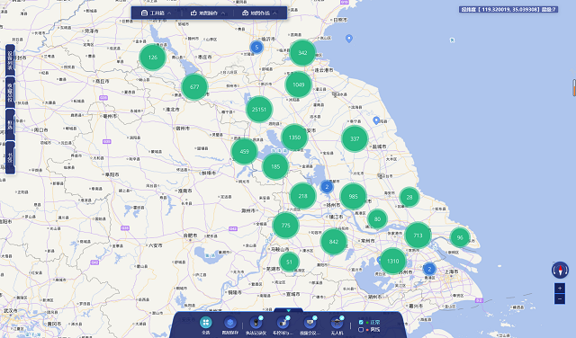
Task: Select the video conference device icon
Action: click(310, 323)
